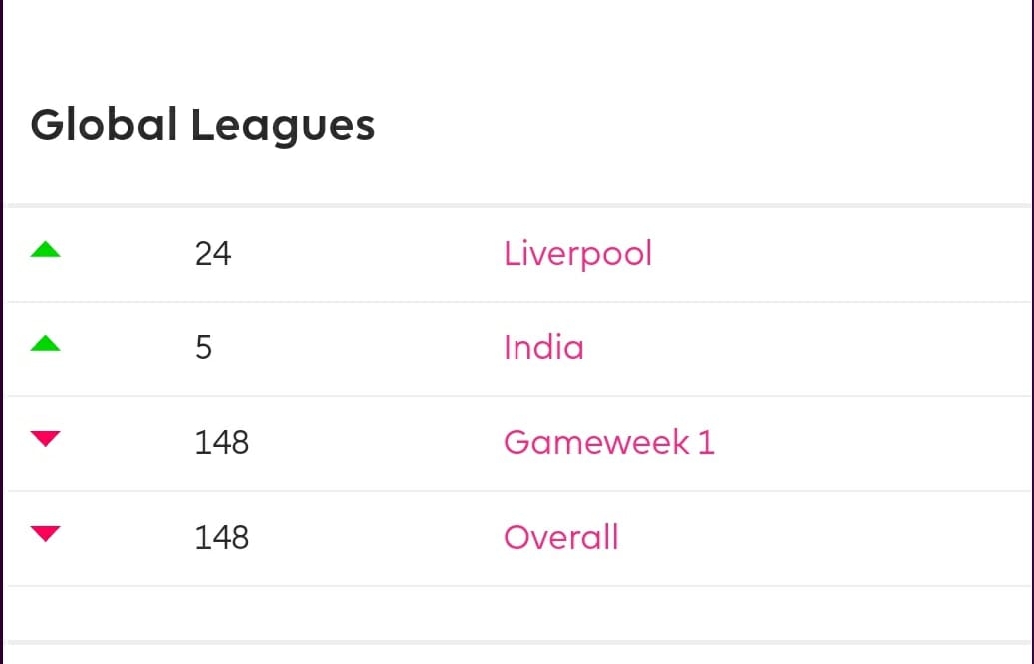Viewport: 1034px width, 664px height.
Task: View the Overall league rankings
Action: pos(560,537)
